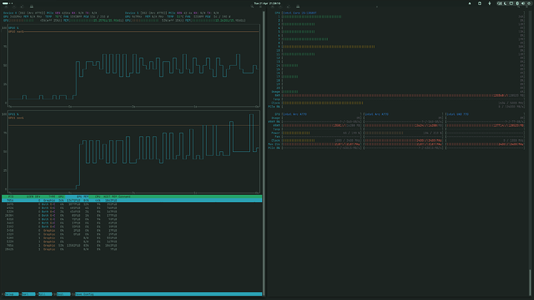
Task: Click the F9 Kill button in nvtop footer
Action: click(44, 294)
